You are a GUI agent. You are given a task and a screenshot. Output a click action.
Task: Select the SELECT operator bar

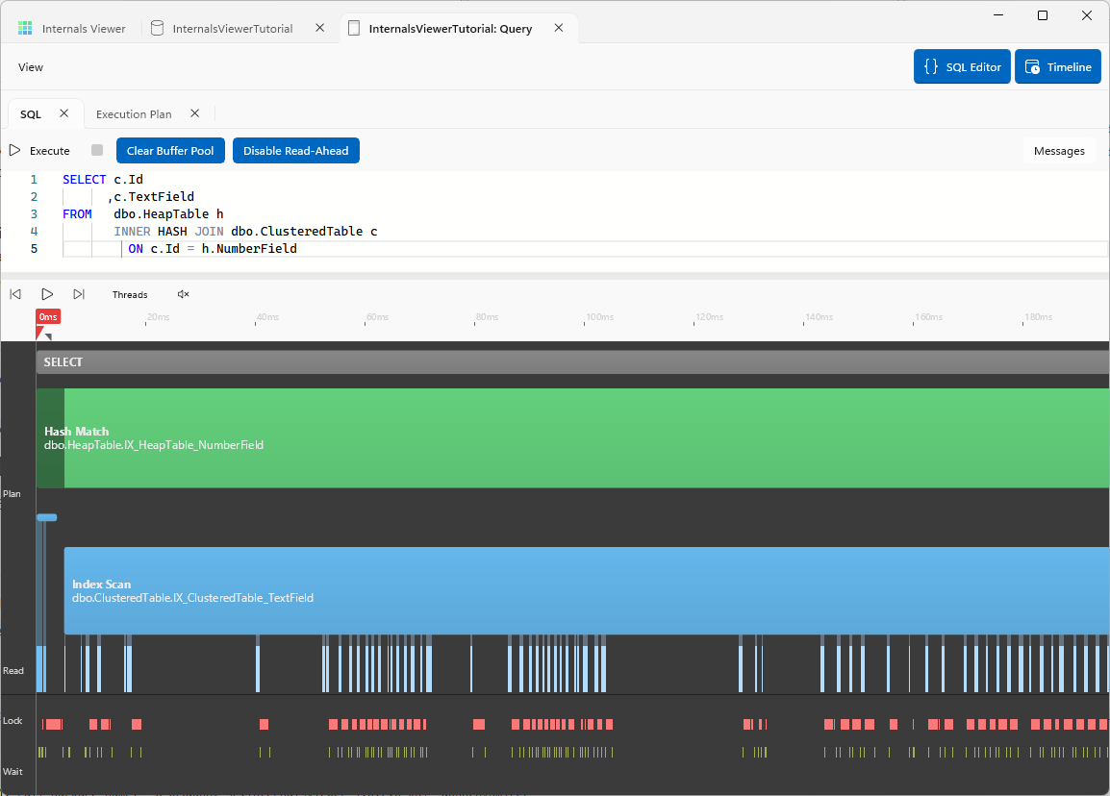[572, 361]
